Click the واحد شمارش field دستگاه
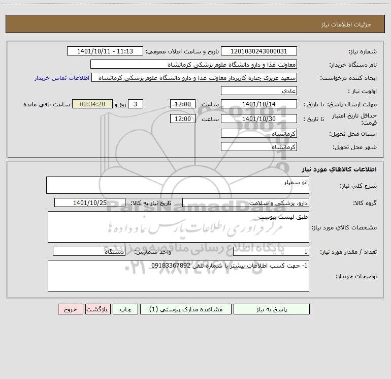391x379 pixels. click(x=89, y=251)
